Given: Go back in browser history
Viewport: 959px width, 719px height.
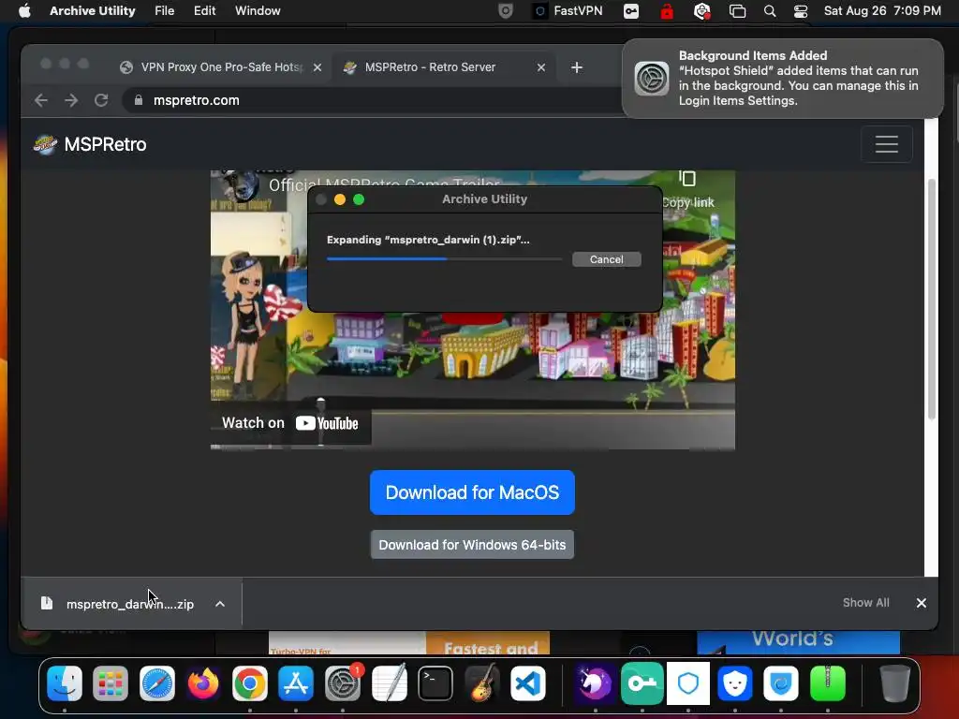Looking at the screenshot, I should (41, 100).
